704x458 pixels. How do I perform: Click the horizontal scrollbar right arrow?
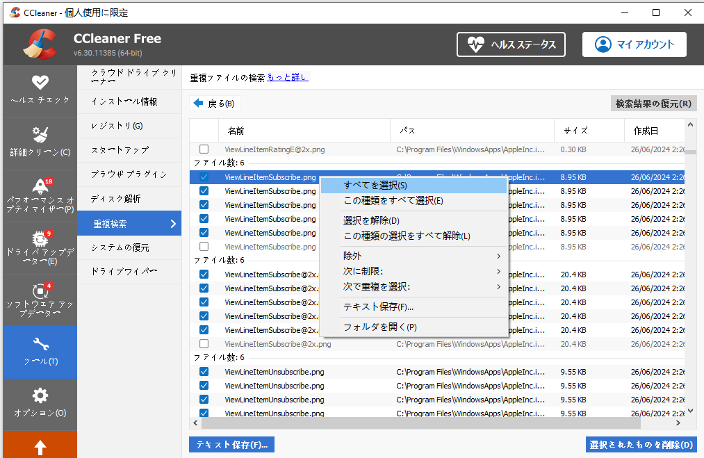point(678,423)
